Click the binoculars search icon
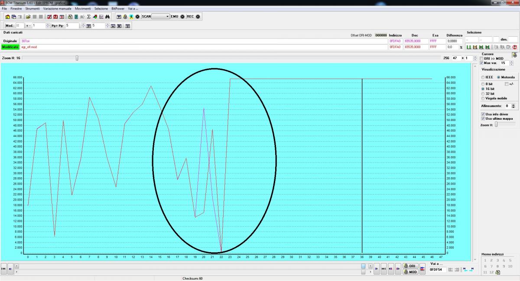Image resolution: width=520 pixels, height=281 pixels. point(107,16)
